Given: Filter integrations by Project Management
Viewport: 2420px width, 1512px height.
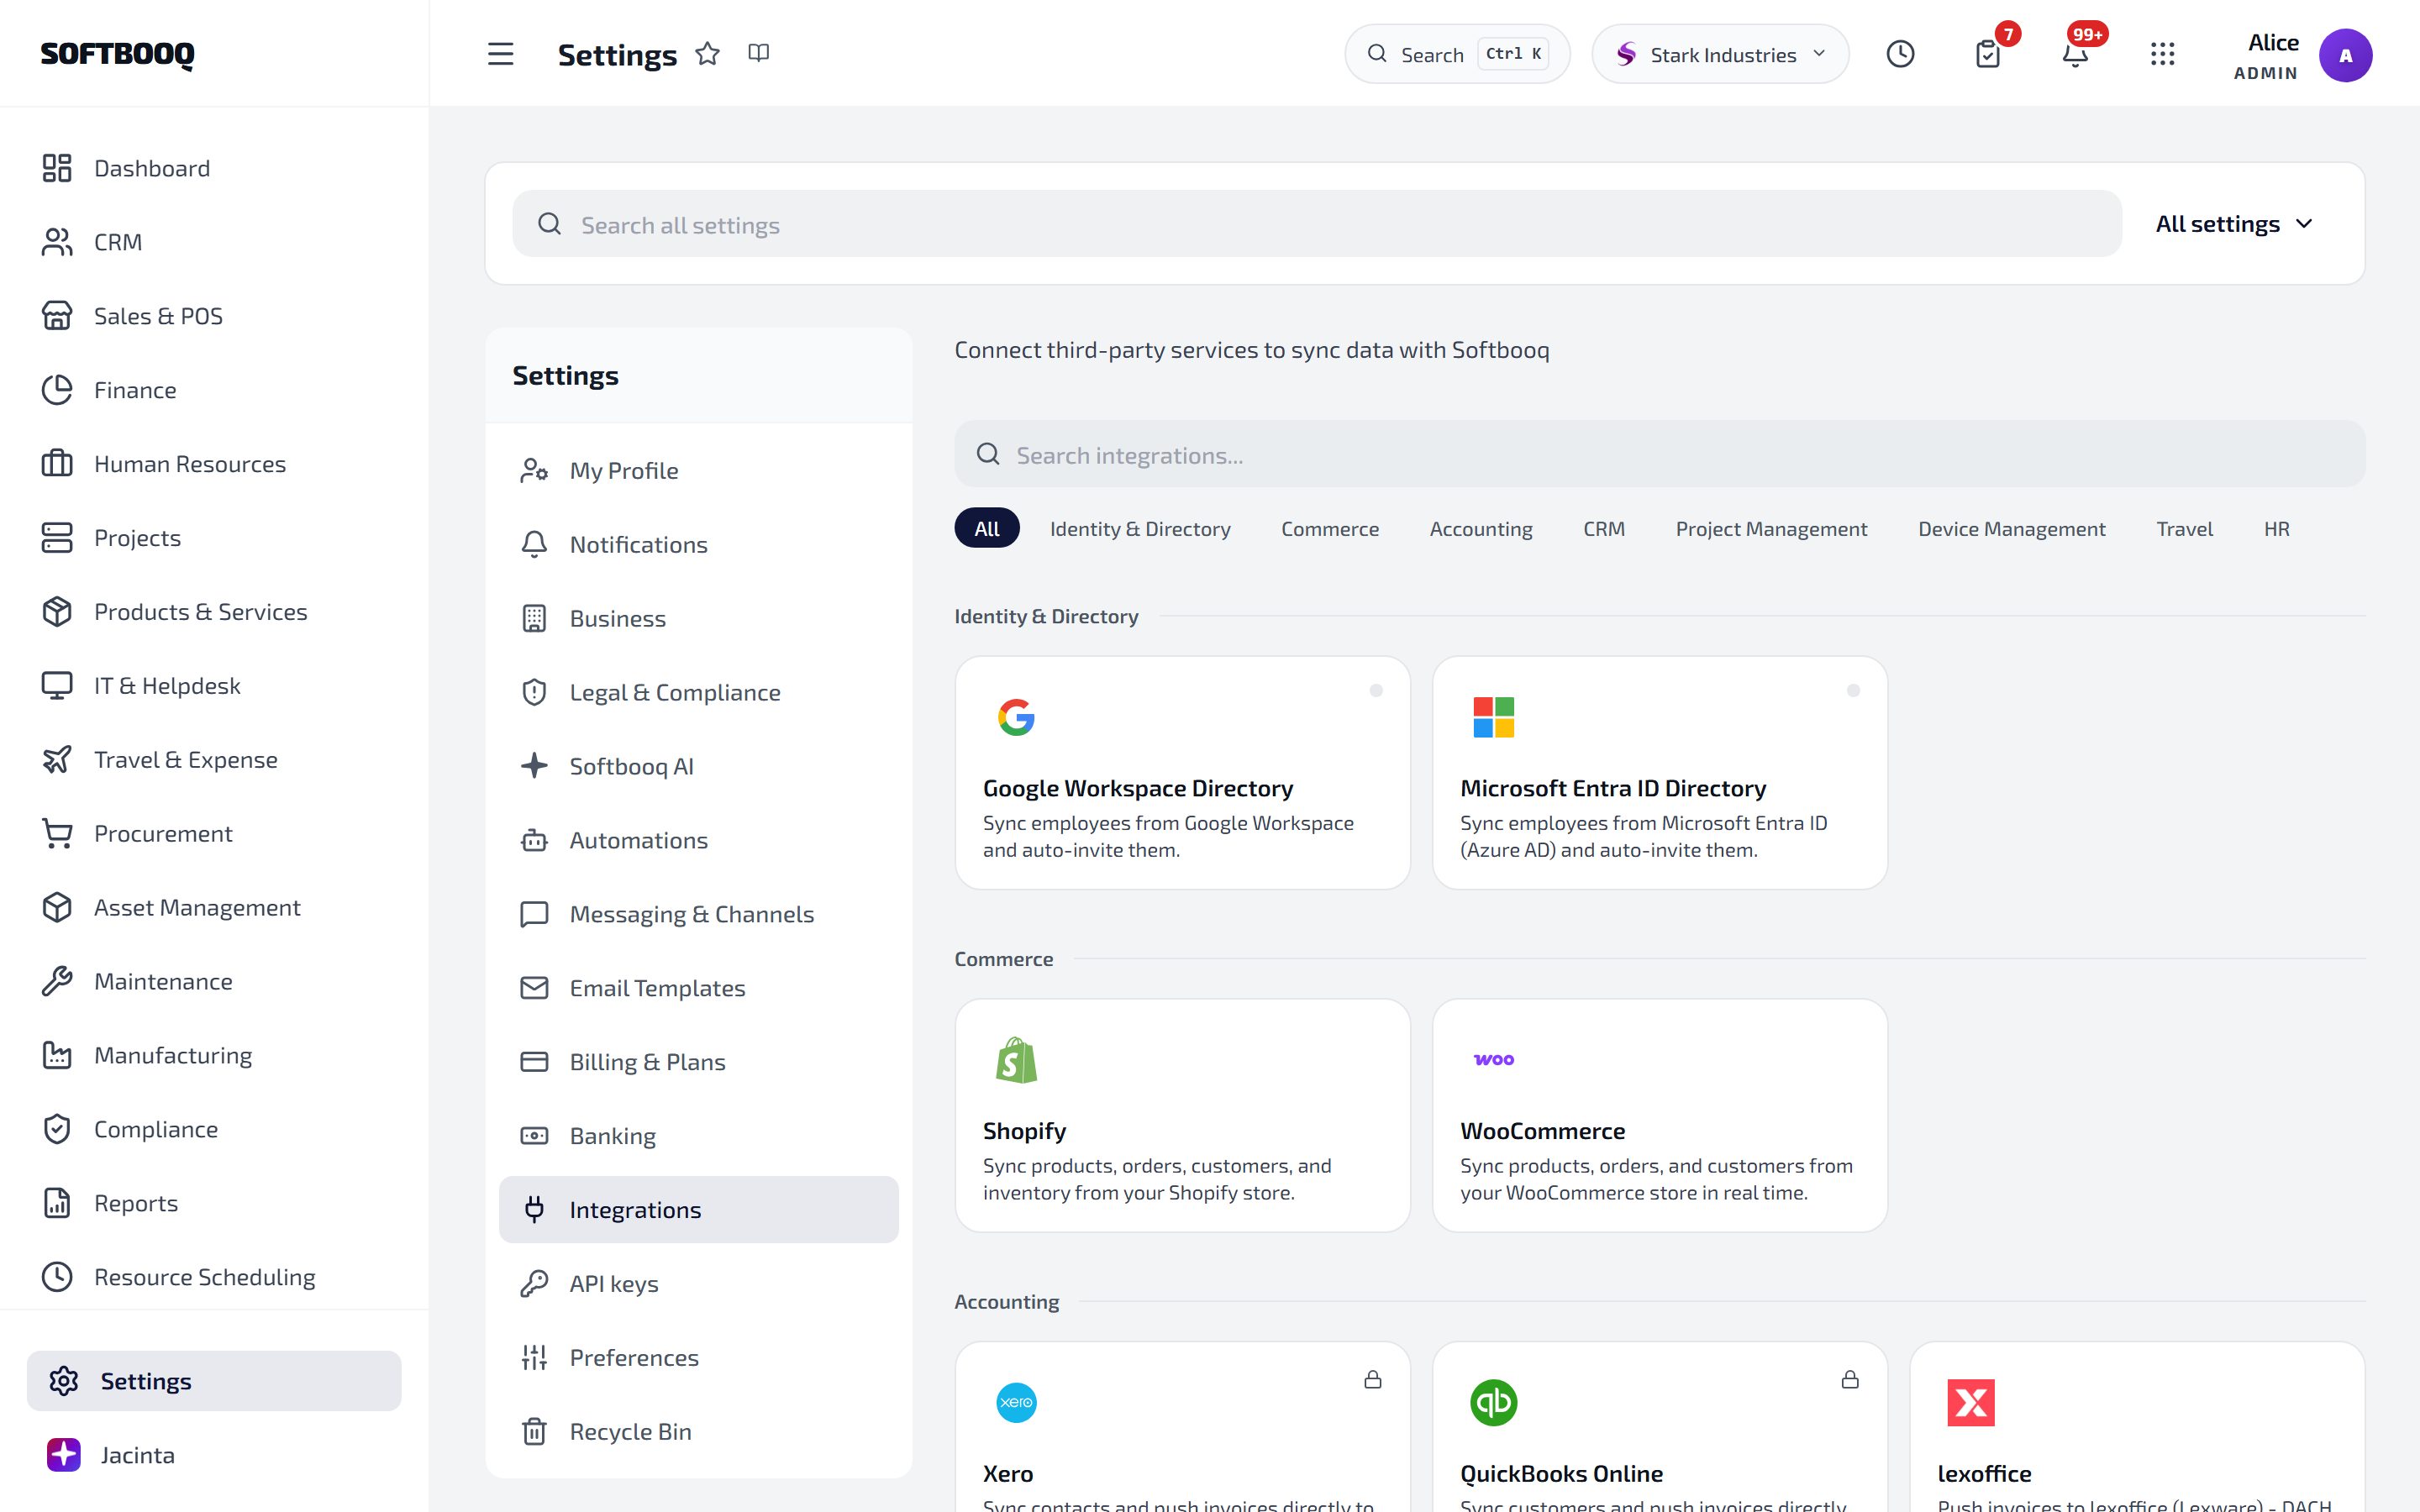Looking at the screenshot, I should (1771, 528).
